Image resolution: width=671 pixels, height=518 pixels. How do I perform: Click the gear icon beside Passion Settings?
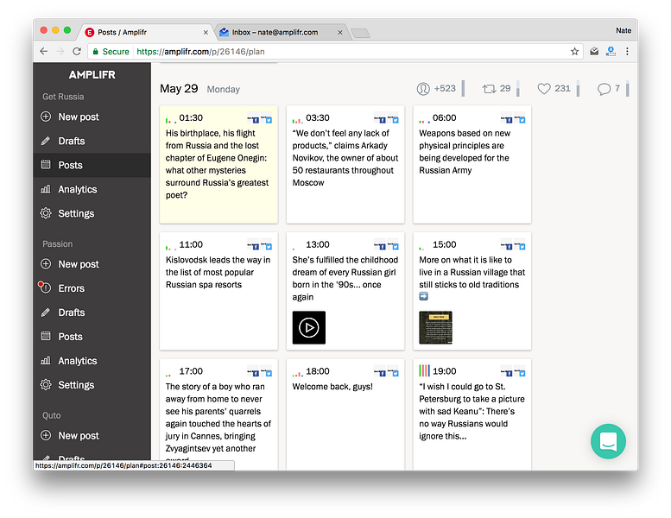click(46, 384)
